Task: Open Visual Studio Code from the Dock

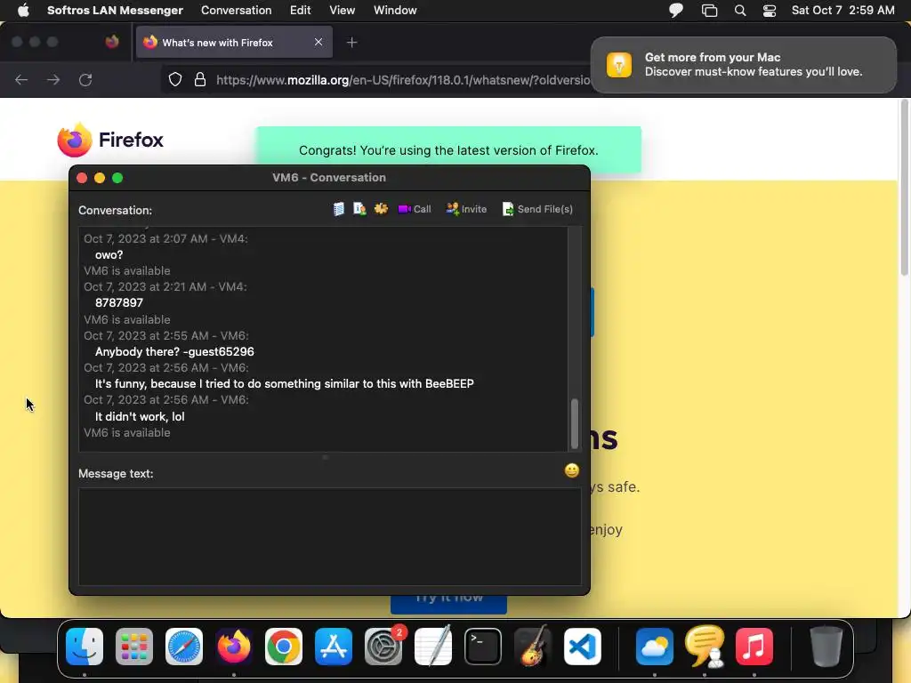Action: click(583, 647)
